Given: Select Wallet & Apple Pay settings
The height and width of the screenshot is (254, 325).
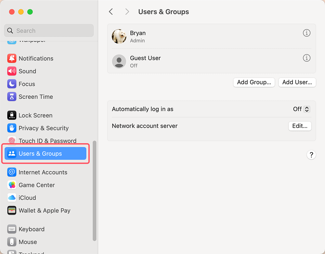Looking at the screenshot, I should pyautogui.click(x=45, y=211).
